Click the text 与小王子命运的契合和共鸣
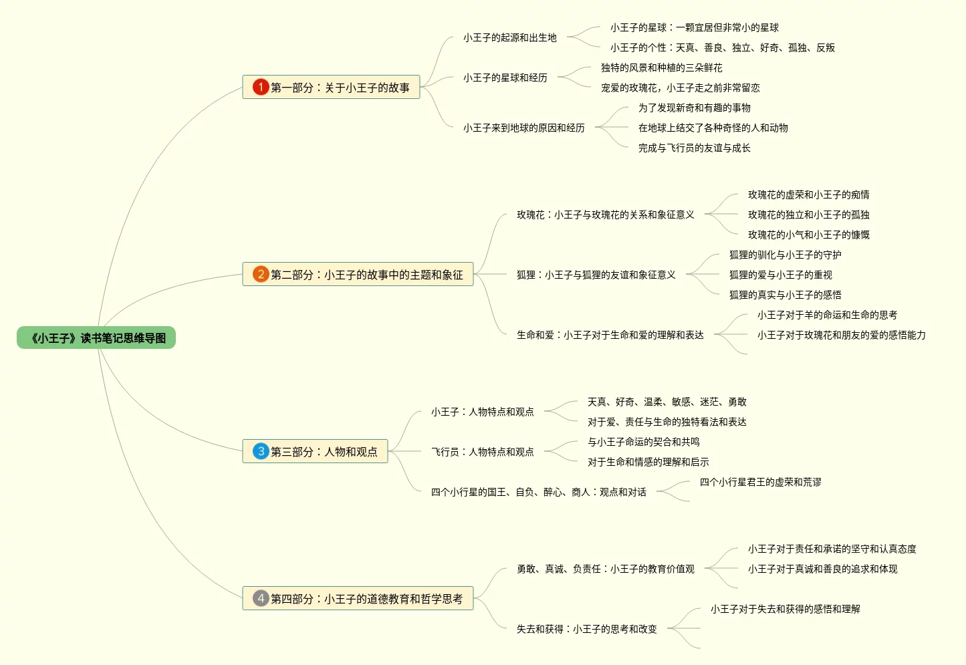Viewport: 966px width, 665px height. [644, 442]
